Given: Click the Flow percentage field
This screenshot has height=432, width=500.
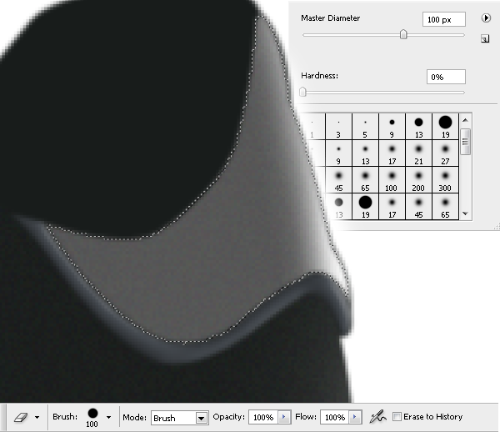Looking at the screenshot, I should point(333,417).
